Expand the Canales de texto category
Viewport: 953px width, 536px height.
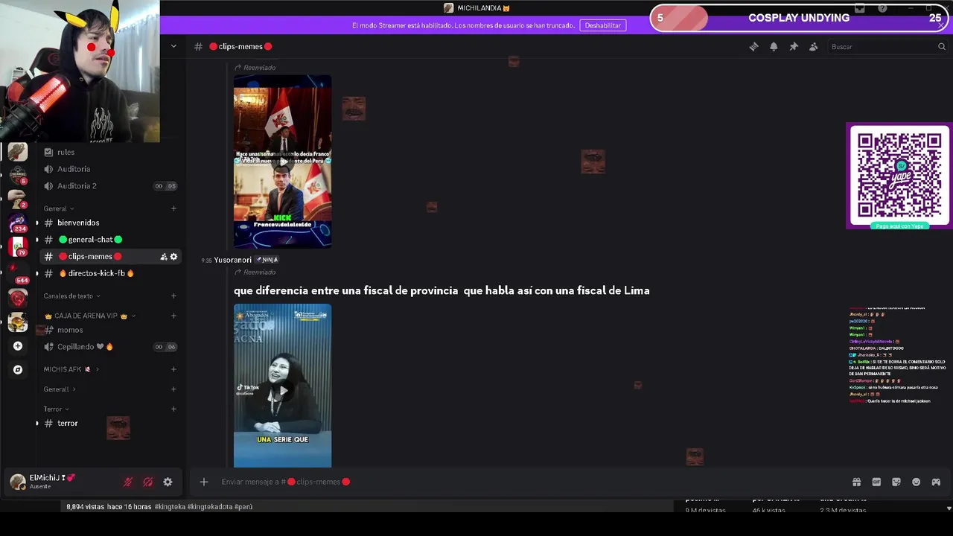(x=71, y=296)
